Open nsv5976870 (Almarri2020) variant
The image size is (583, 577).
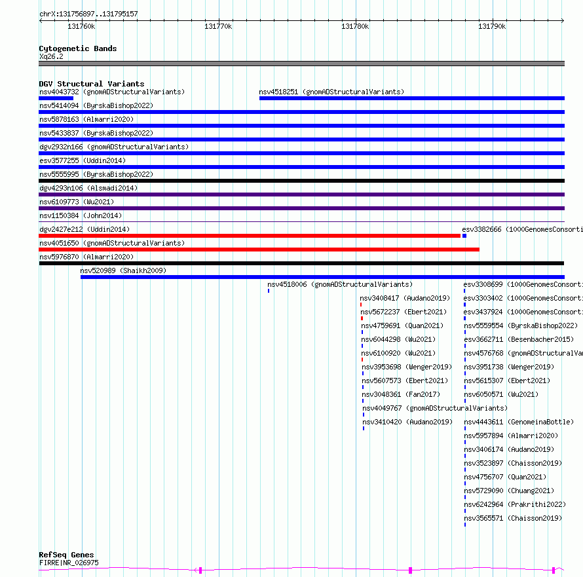[x=86, y=257]
